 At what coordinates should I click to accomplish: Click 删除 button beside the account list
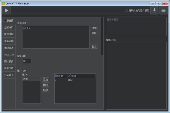(x=45, y=84)
